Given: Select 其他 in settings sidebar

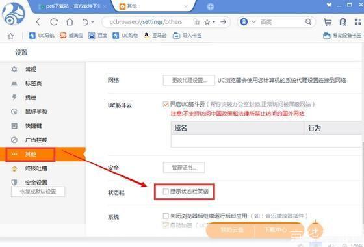Looking at the screenshot, I should click(x=43, y=154).
